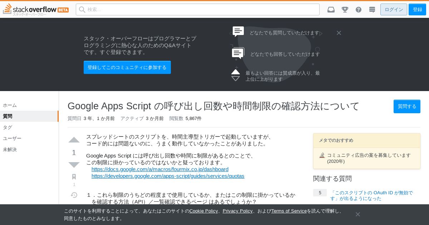Image resolution: width=429 pixels, height=225 pixels.
Task: Click the 閲覧数 5,867件 text
Action: click(x=185, y=119)
